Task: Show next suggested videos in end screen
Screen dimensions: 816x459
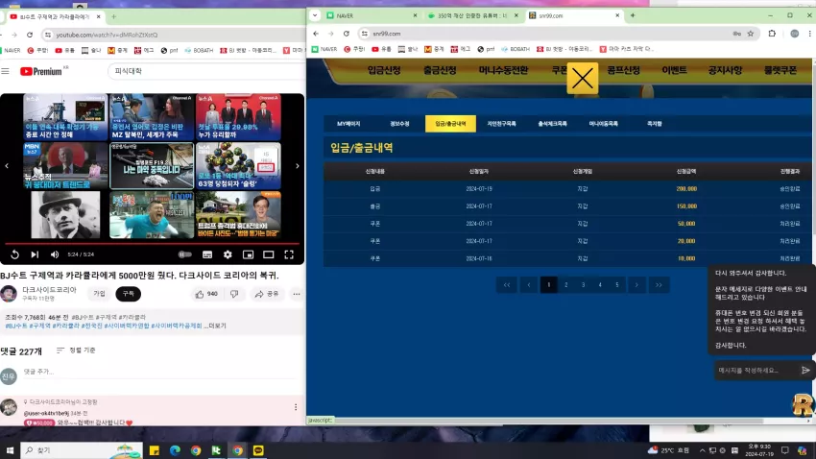Action: (298, 166)
